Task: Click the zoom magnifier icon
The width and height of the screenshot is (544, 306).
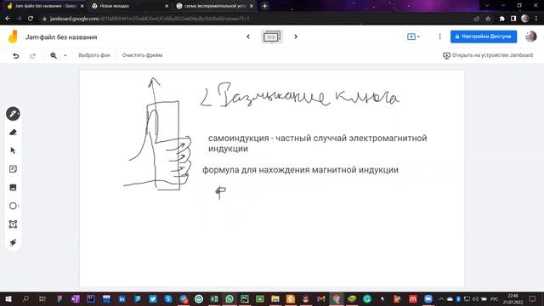Action: pyautogui.click(x=54, y=55)
